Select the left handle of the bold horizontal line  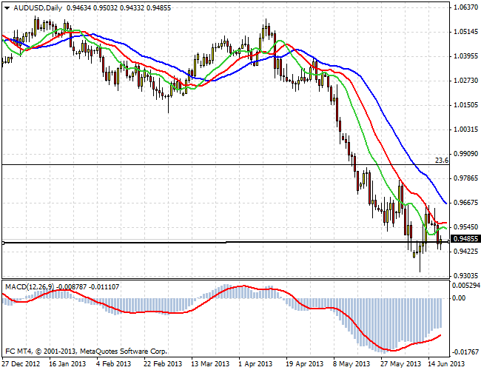tap(3, 243)
